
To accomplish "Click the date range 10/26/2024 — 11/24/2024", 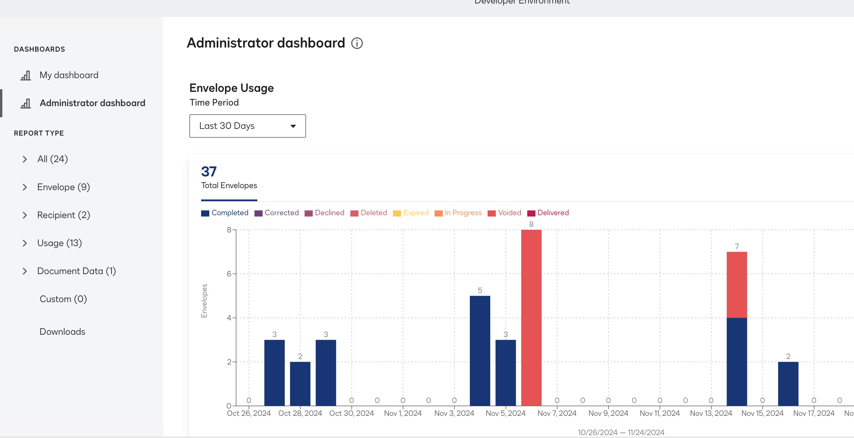I will pos(621,432).
